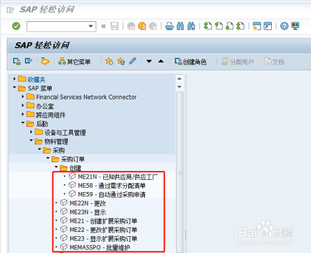Click the Move Favorites Up arrow
This screenshot has width=311, height=253.
(161, 62)
